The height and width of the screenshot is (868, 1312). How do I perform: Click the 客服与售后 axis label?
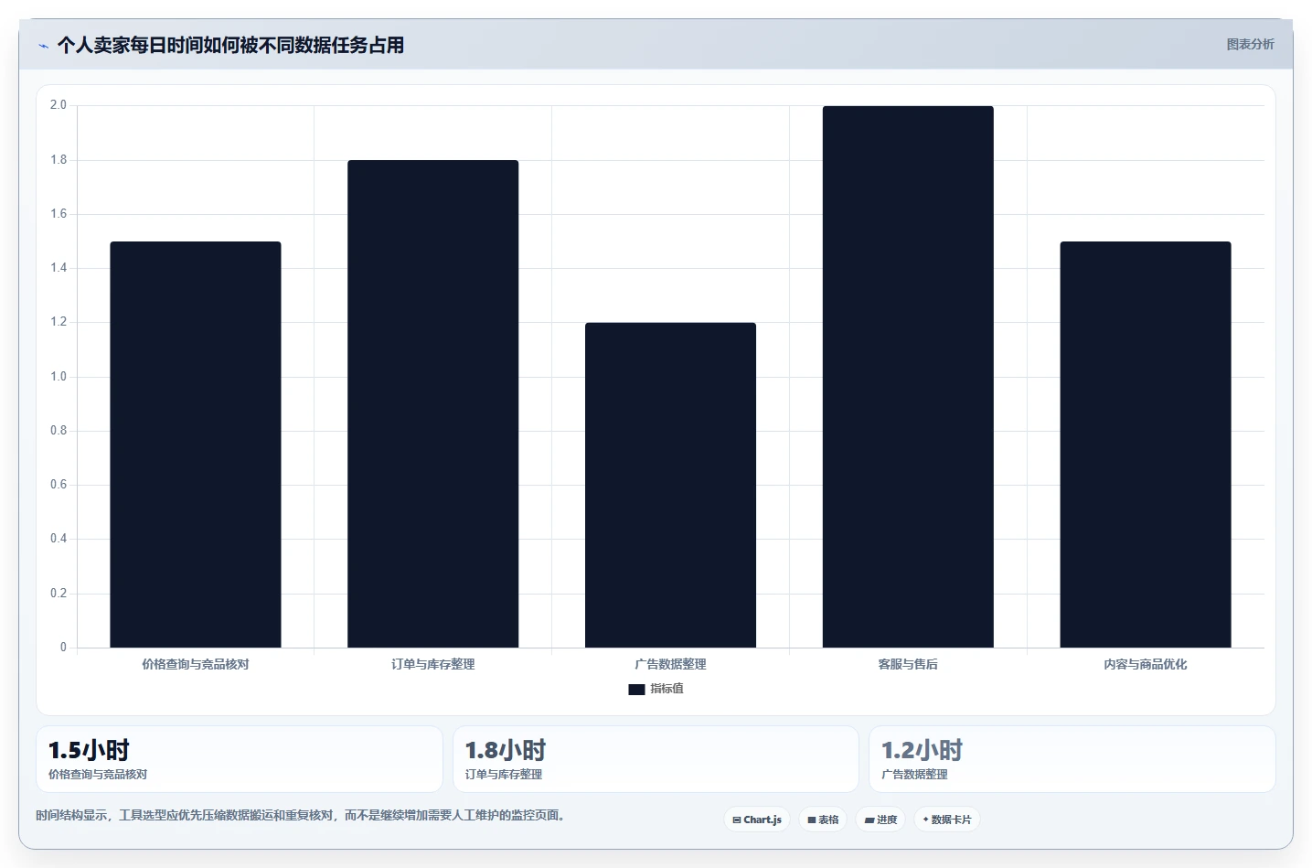[908, 664]
